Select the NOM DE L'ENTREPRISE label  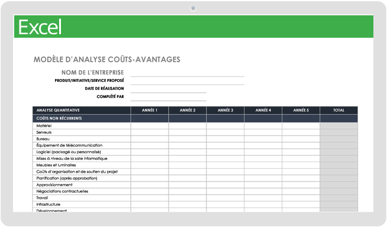[92, 73]
